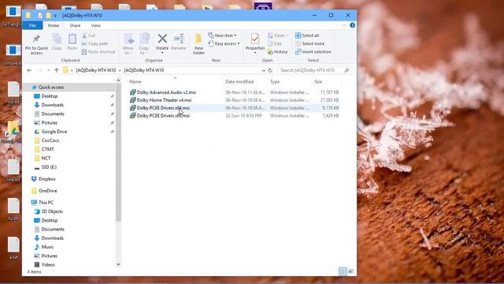Viewport: 504px width, 284px height.
Task: Open Explorer Help icon
Action: 352,25
